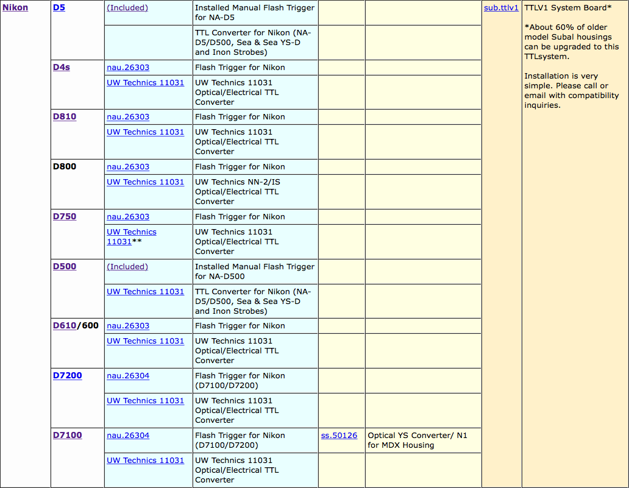
Task: Open the D4s camera link
Action: [62, 68]
